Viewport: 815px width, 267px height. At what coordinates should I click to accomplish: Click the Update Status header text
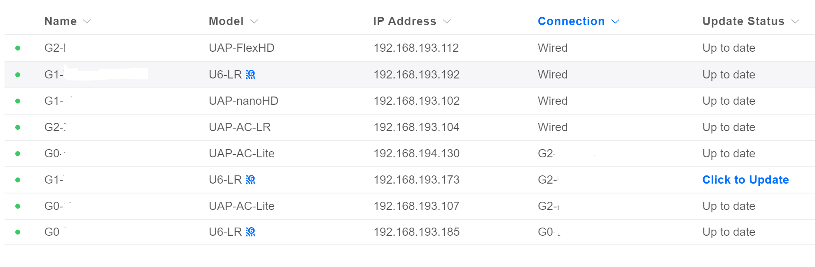[x=743, y=21]
